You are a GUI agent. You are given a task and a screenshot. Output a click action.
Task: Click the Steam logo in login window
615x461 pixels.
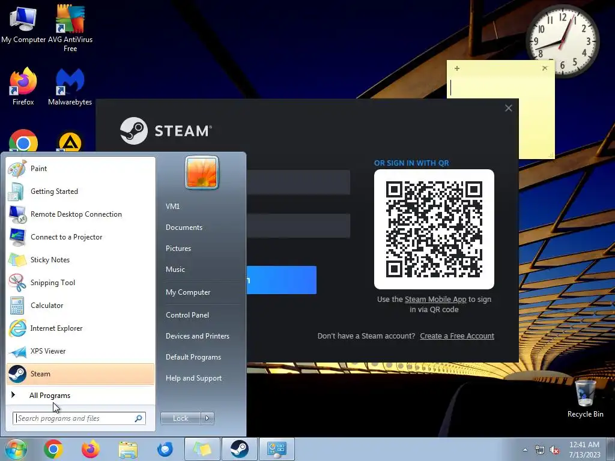click(166, 130)
